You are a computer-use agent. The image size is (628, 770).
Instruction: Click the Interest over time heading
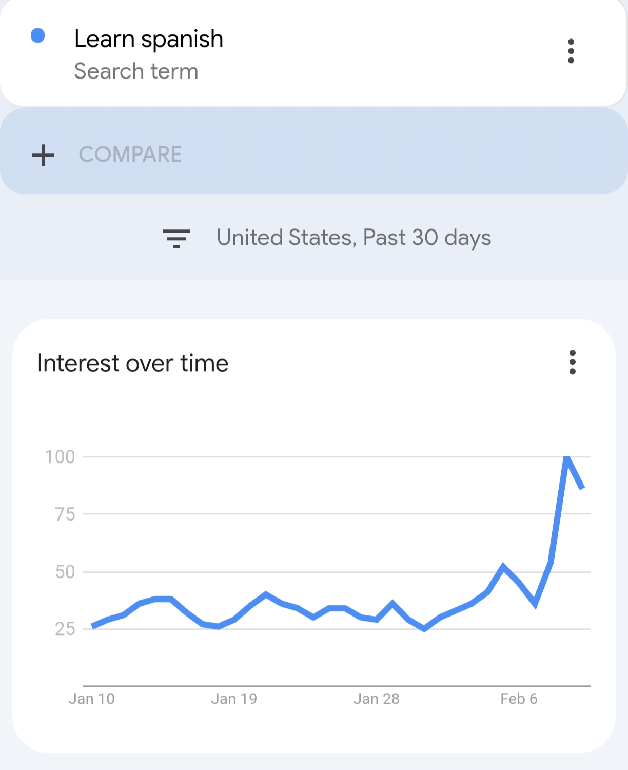tap(133, 363)
